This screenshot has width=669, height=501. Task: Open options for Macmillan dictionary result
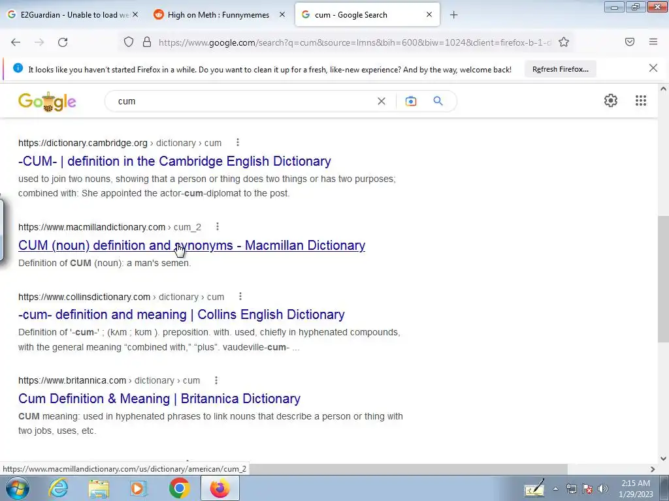point(218,226)
